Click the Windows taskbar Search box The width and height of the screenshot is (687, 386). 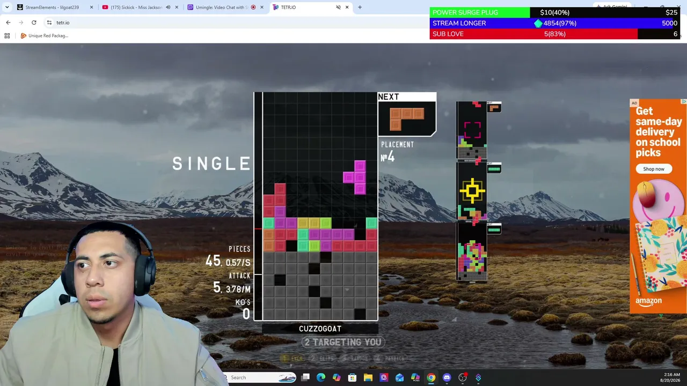259,377
